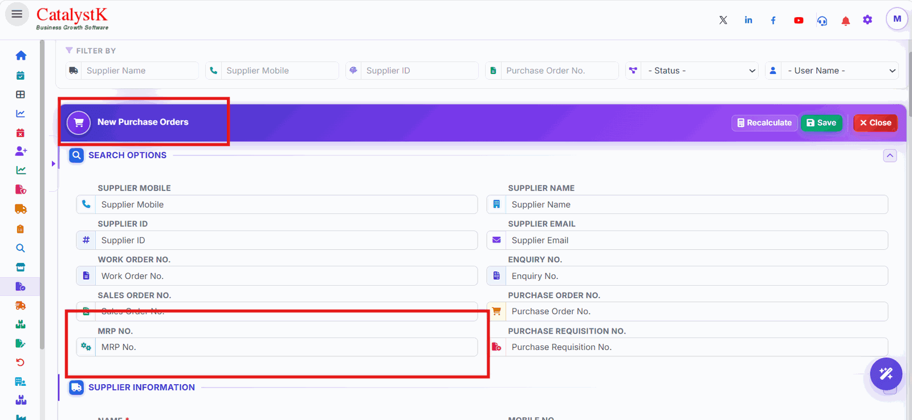This screenshot has height=420, width=912.
Task: Open the sidebar table grid icon
Action: pos(21,94)
